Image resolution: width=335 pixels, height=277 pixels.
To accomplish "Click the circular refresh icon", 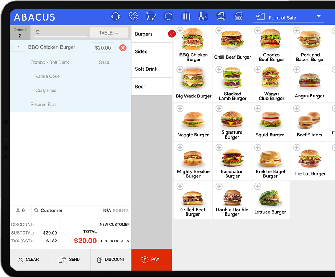I will click(168, 16).
